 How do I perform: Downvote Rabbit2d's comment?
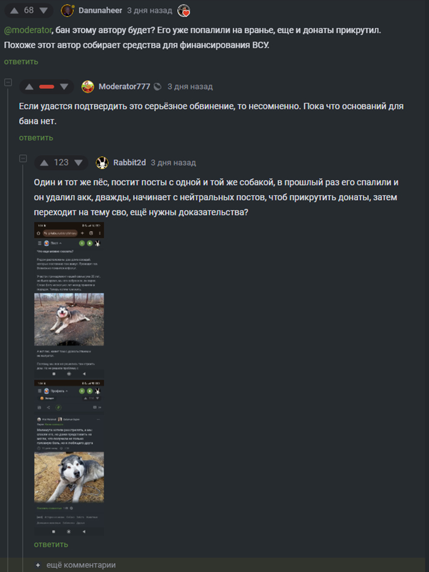click(78, 163)
